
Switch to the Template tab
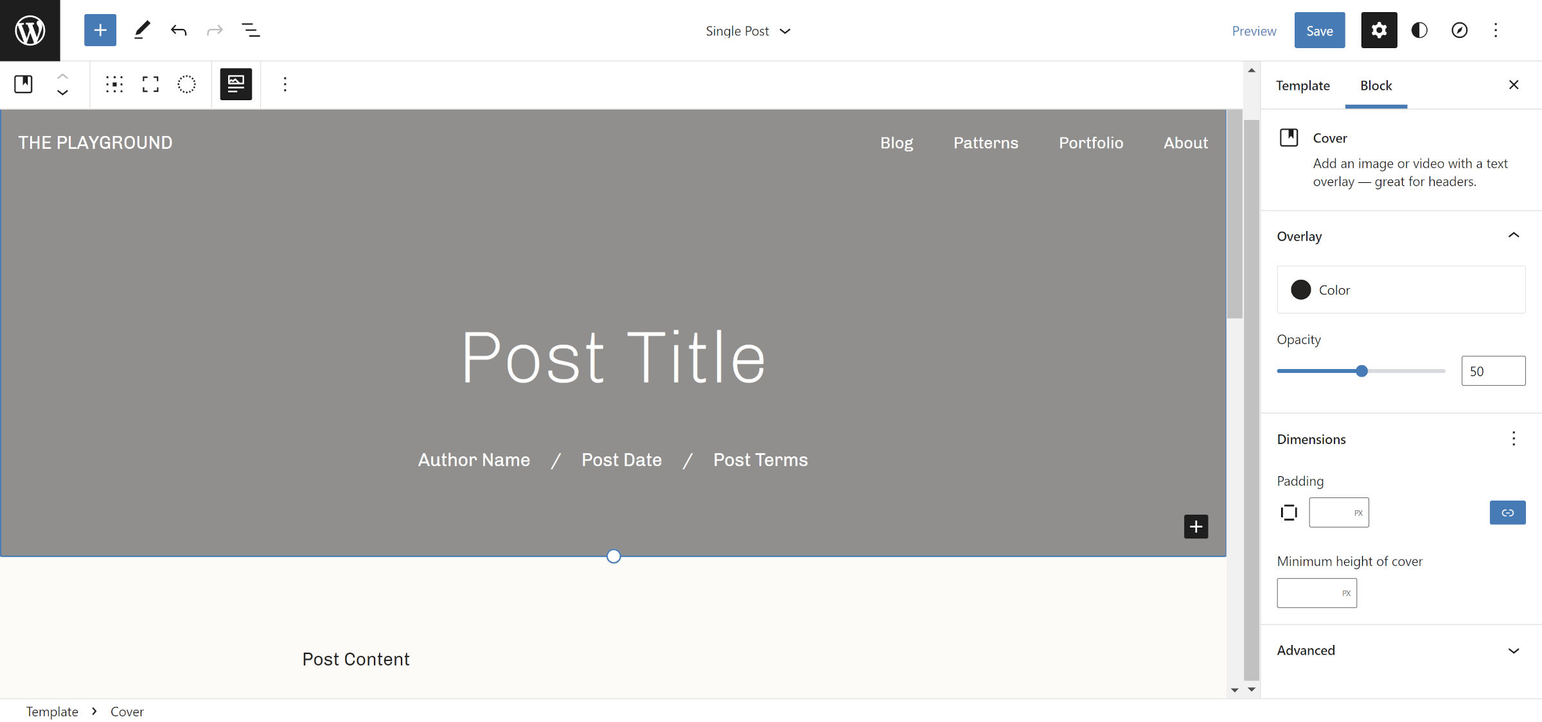coord(1303,85)
